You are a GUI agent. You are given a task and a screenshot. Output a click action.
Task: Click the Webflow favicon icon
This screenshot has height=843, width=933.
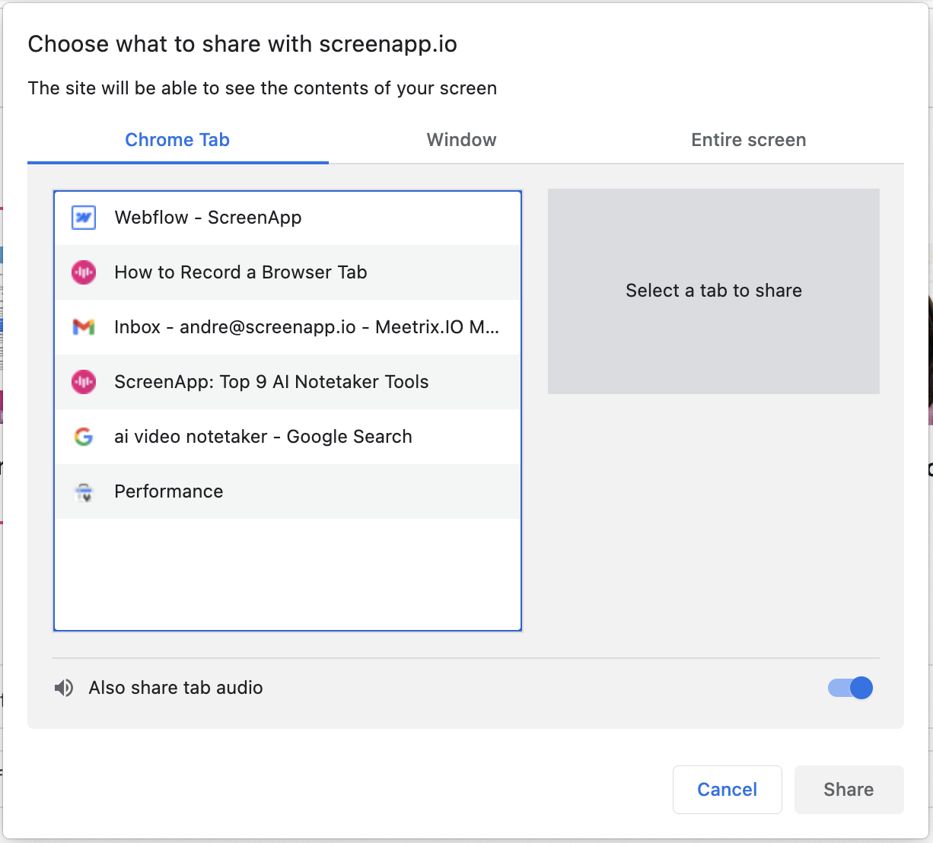[x=83, y=217]
